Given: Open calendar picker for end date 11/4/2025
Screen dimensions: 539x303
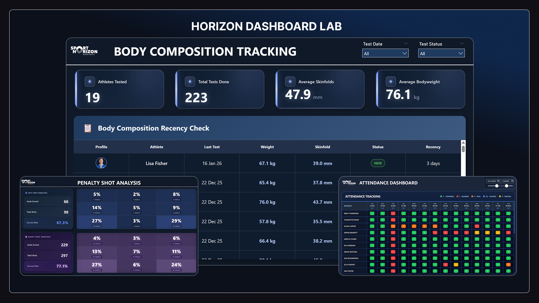Looking at the screenshot, I should (x=512, y=181).
